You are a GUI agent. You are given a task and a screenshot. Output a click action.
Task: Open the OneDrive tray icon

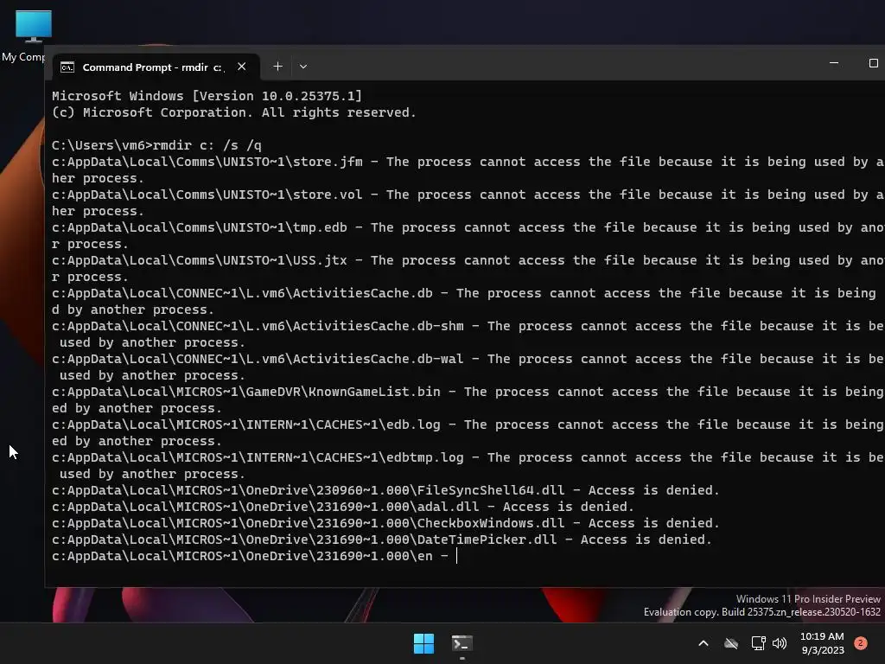(731, 643)
